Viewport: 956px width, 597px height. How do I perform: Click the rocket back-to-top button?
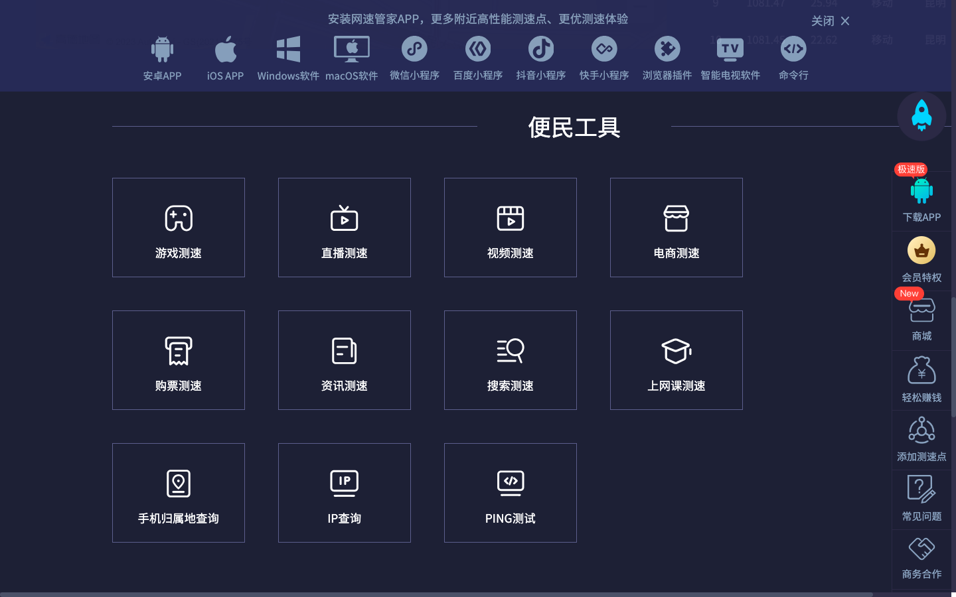921,116
